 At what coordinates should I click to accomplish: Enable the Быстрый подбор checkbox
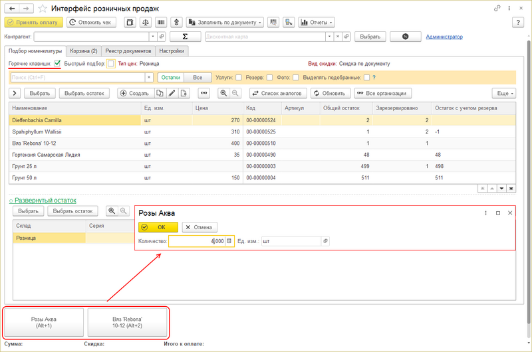111,64
